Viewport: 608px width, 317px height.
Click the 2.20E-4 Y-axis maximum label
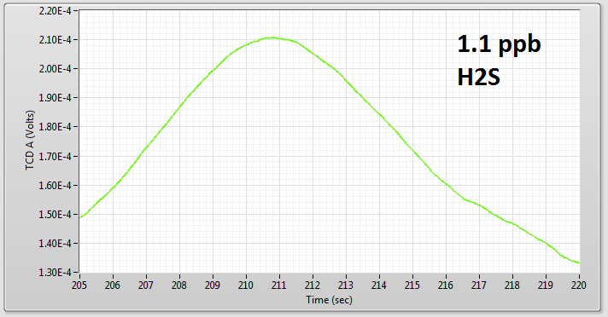(x=55, y=11)
